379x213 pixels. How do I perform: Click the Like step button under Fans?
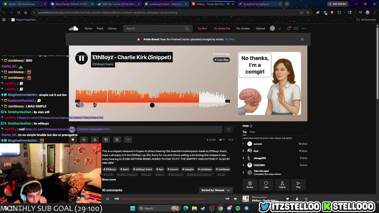266,185
